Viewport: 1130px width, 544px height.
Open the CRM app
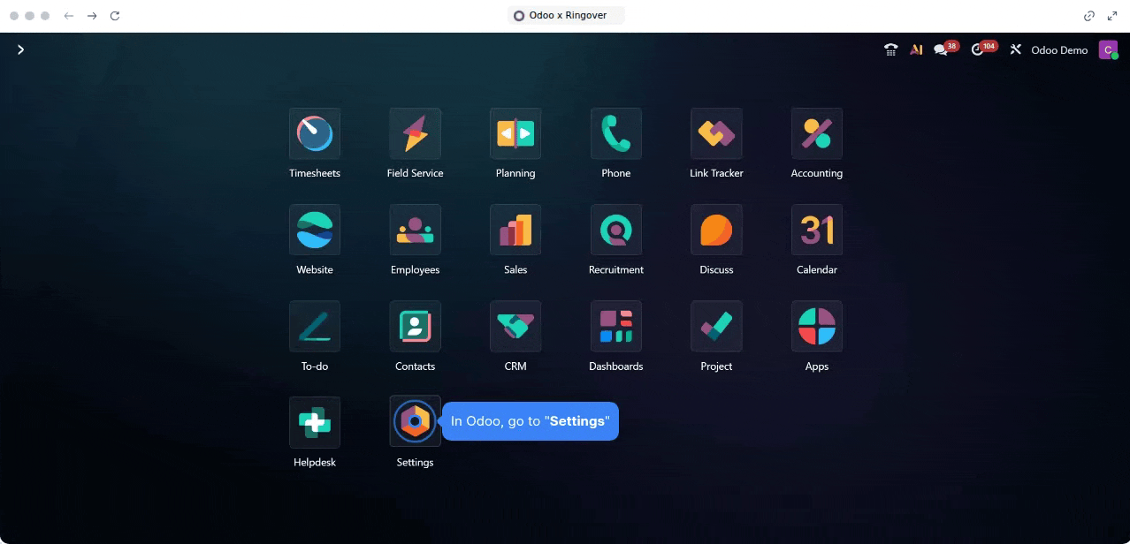(x=515, y=326)
